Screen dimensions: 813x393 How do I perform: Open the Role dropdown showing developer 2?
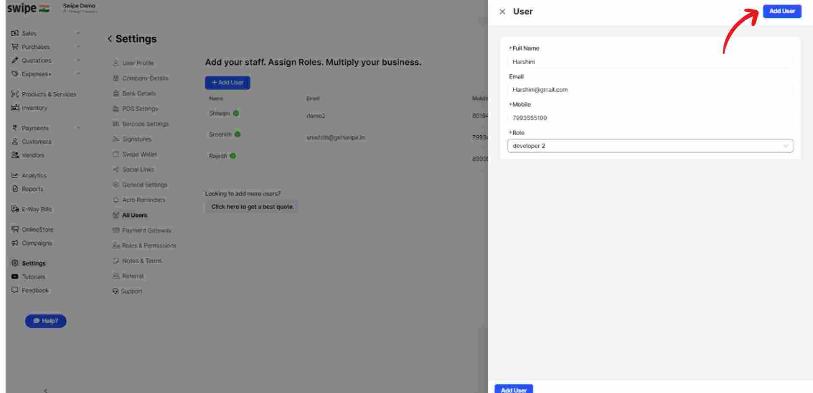pos(650,146)
